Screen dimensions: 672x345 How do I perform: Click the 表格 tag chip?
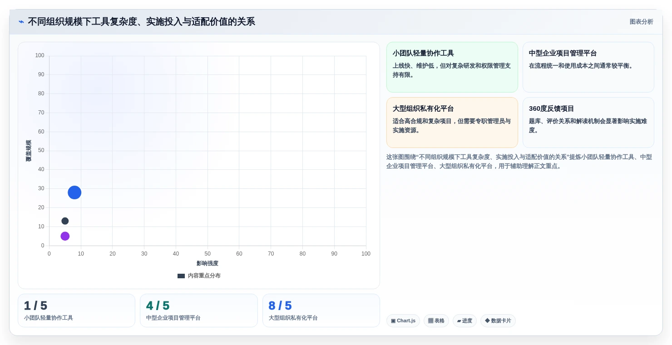(x=436, y=320)
